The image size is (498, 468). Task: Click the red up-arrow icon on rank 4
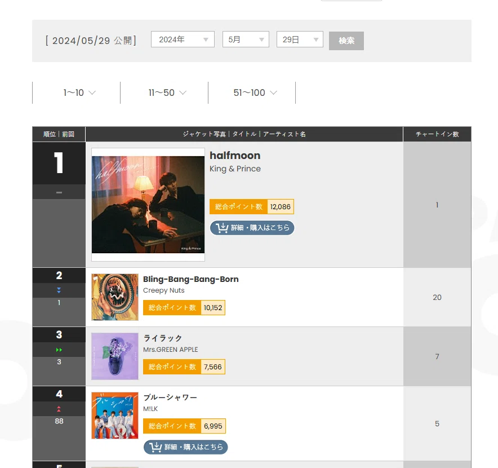point(59,409)
